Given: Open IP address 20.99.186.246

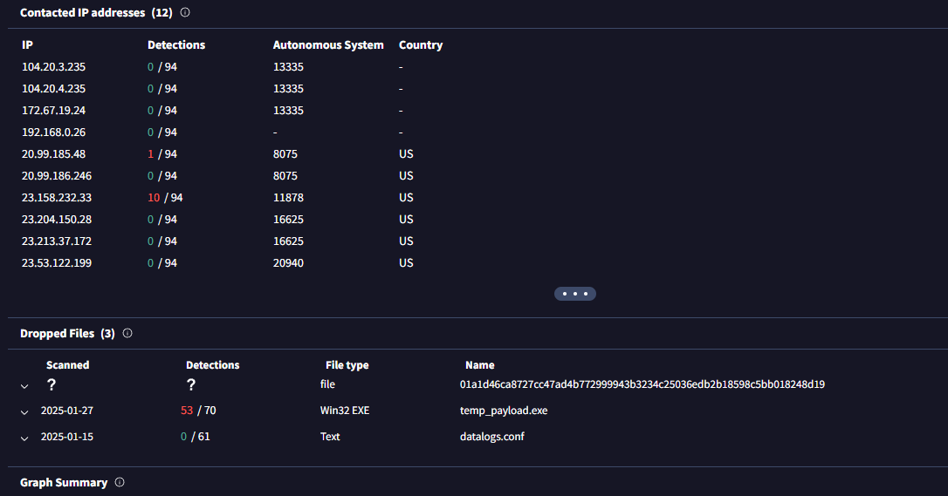Looking at the screenshot, I should point(57,175).
